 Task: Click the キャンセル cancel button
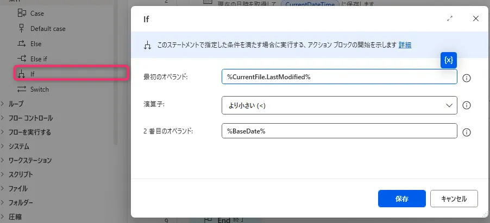[x=454, y=199]
